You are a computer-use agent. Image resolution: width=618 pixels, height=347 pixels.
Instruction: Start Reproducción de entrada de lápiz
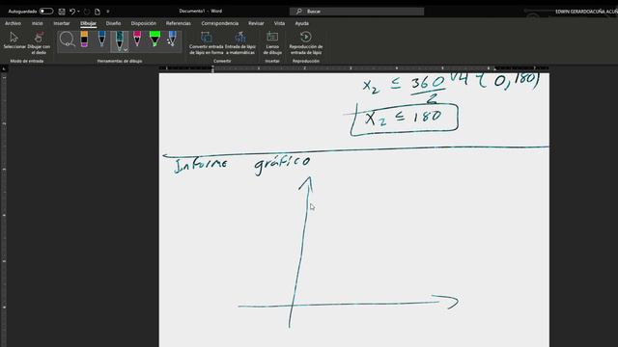pyautogui.click(x=306, y=43)
